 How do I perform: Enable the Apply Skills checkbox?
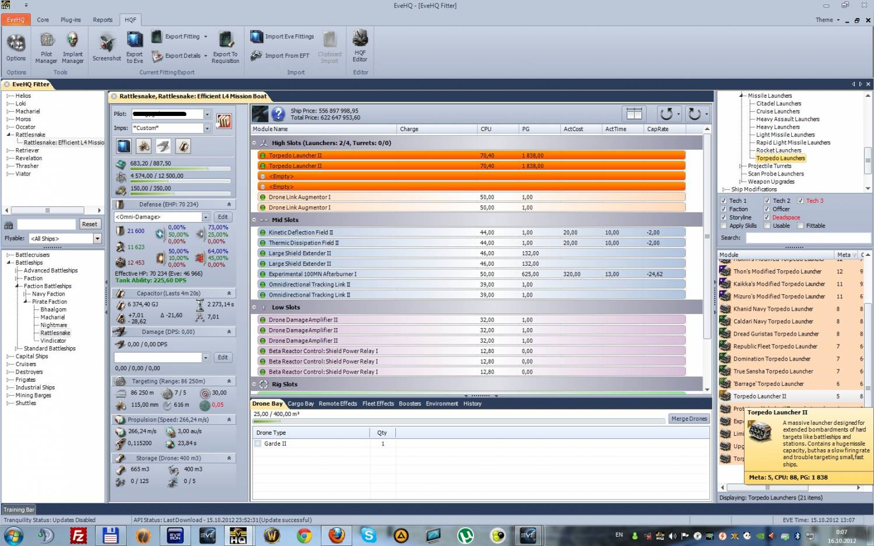click(x=724, y=226)
